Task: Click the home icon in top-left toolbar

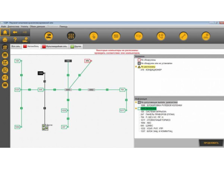Action: pyautogui.click(x=5, y=32)
